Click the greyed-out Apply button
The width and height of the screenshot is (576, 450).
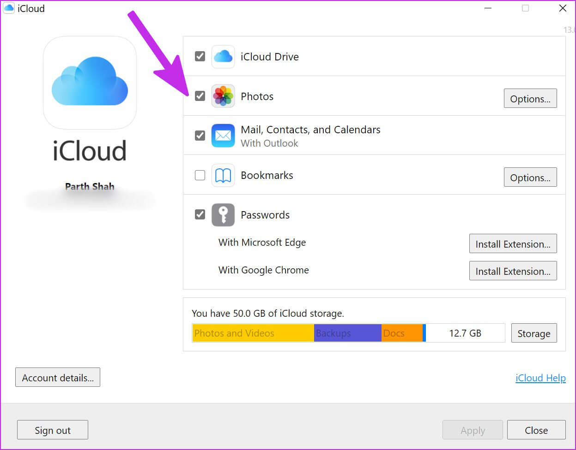(x=473, y=430)
